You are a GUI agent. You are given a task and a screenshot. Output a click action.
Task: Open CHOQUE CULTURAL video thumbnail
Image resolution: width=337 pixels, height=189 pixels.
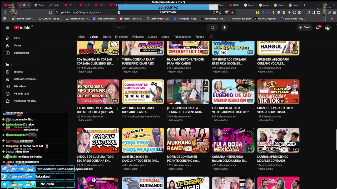(98, 140)
